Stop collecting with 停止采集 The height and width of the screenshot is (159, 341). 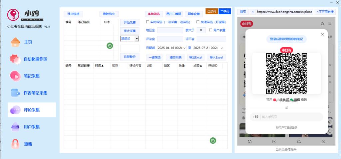coord(130,31)
